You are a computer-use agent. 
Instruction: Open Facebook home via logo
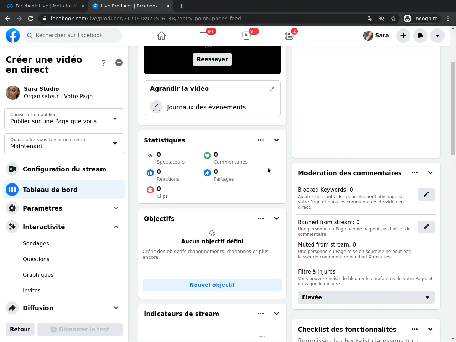point(13,36)
